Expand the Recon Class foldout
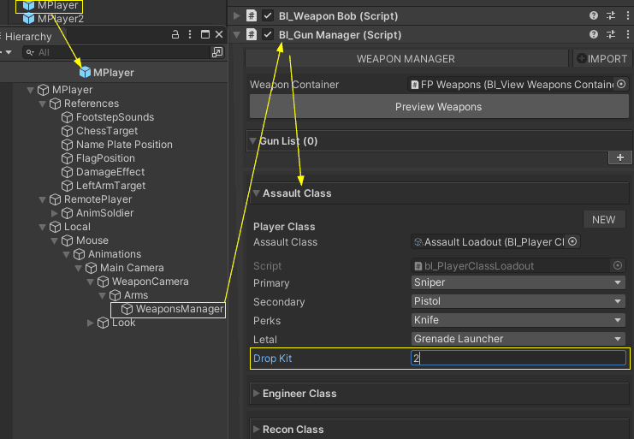 pyautogui.click(x=257, y=430)
